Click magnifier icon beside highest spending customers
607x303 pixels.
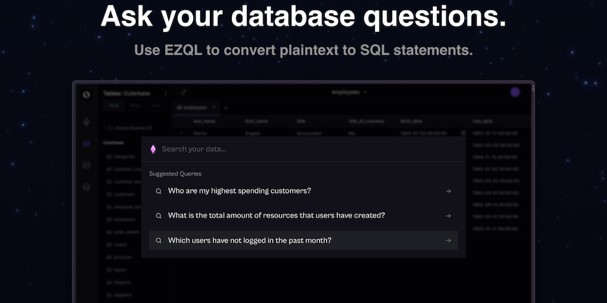(158, 191)
